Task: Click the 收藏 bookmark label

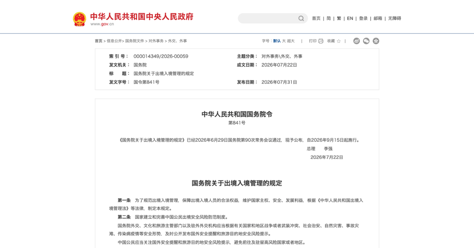Action: pyautogui.click(x=331, y=41)
